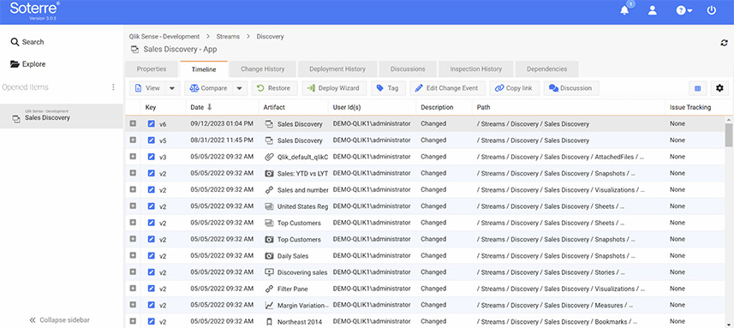Open the View dropdown arrow
This screenshot has height=328, width=734.
(x=172, y=88)
